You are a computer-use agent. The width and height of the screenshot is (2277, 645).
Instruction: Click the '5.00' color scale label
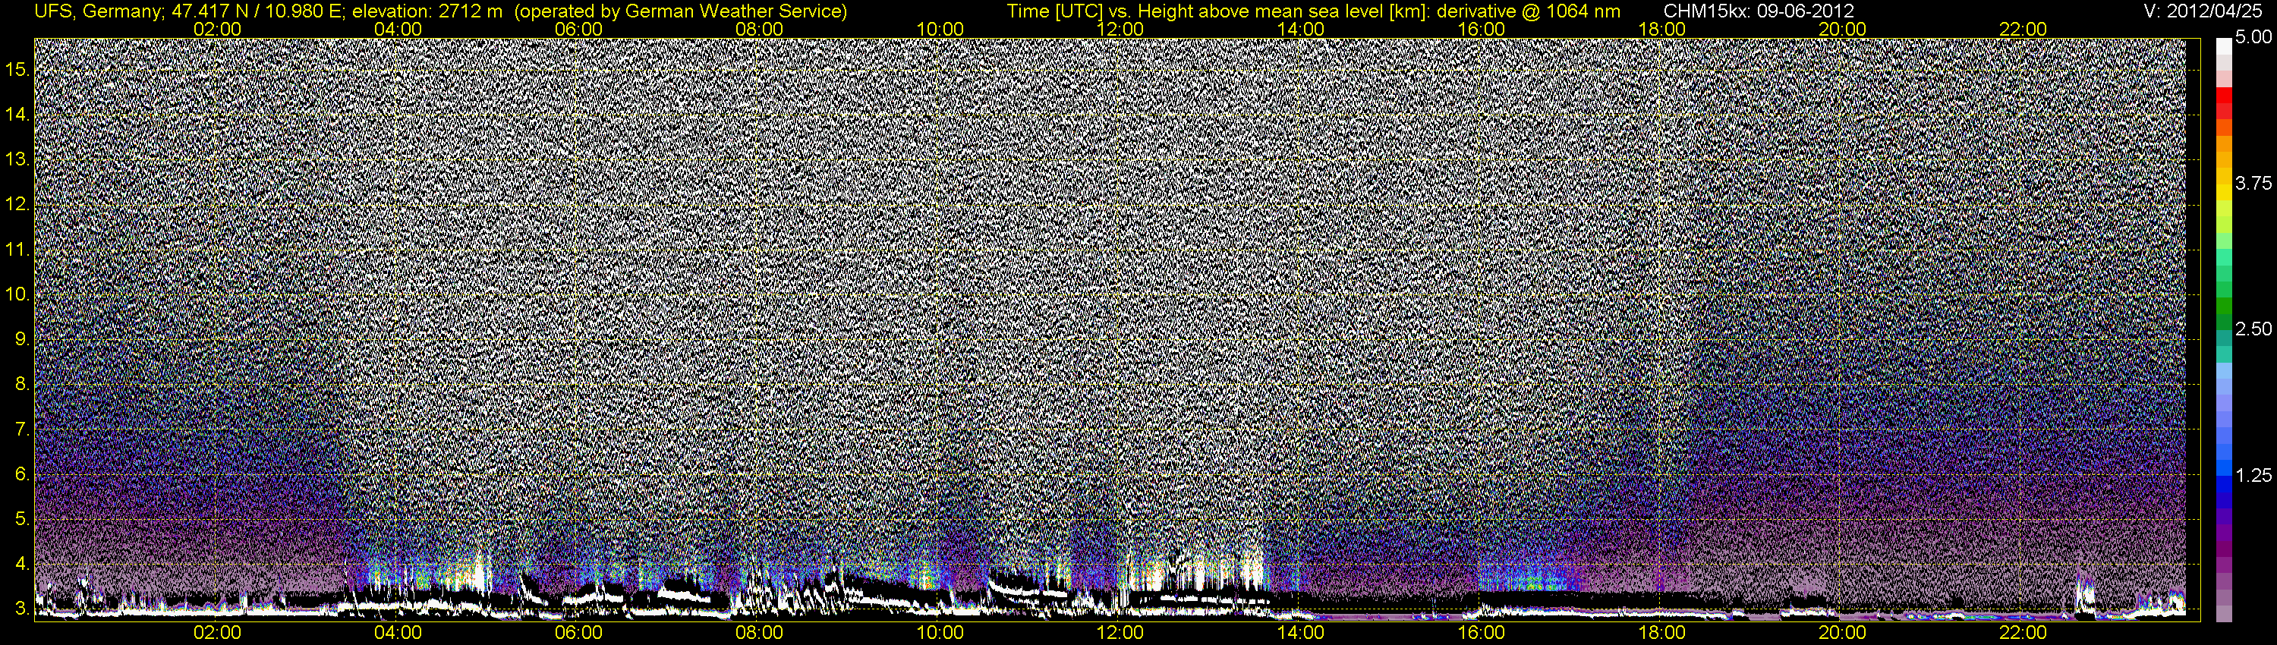(2254, 37)
